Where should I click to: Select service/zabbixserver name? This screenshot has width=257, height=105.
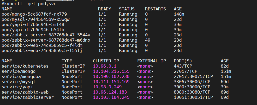point(28,97)
